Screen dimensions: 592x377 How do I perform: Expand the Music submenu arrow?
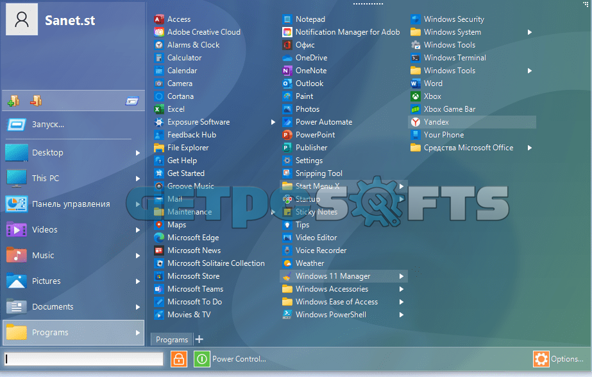click(138, 256)
